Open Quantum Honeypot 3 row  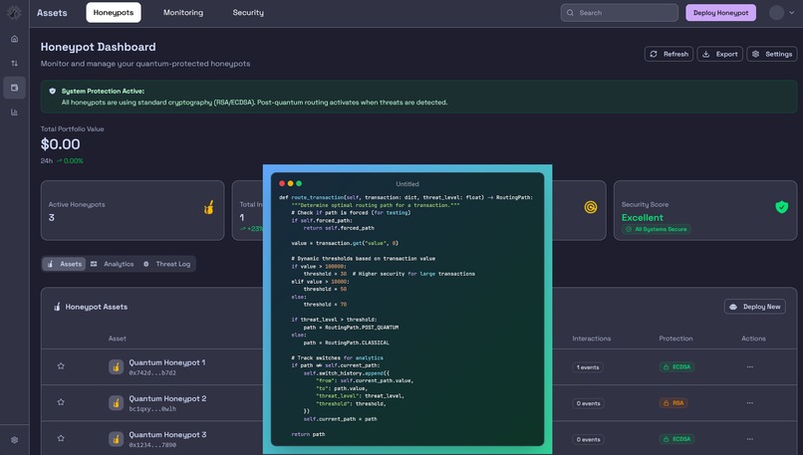coord(418,439)
